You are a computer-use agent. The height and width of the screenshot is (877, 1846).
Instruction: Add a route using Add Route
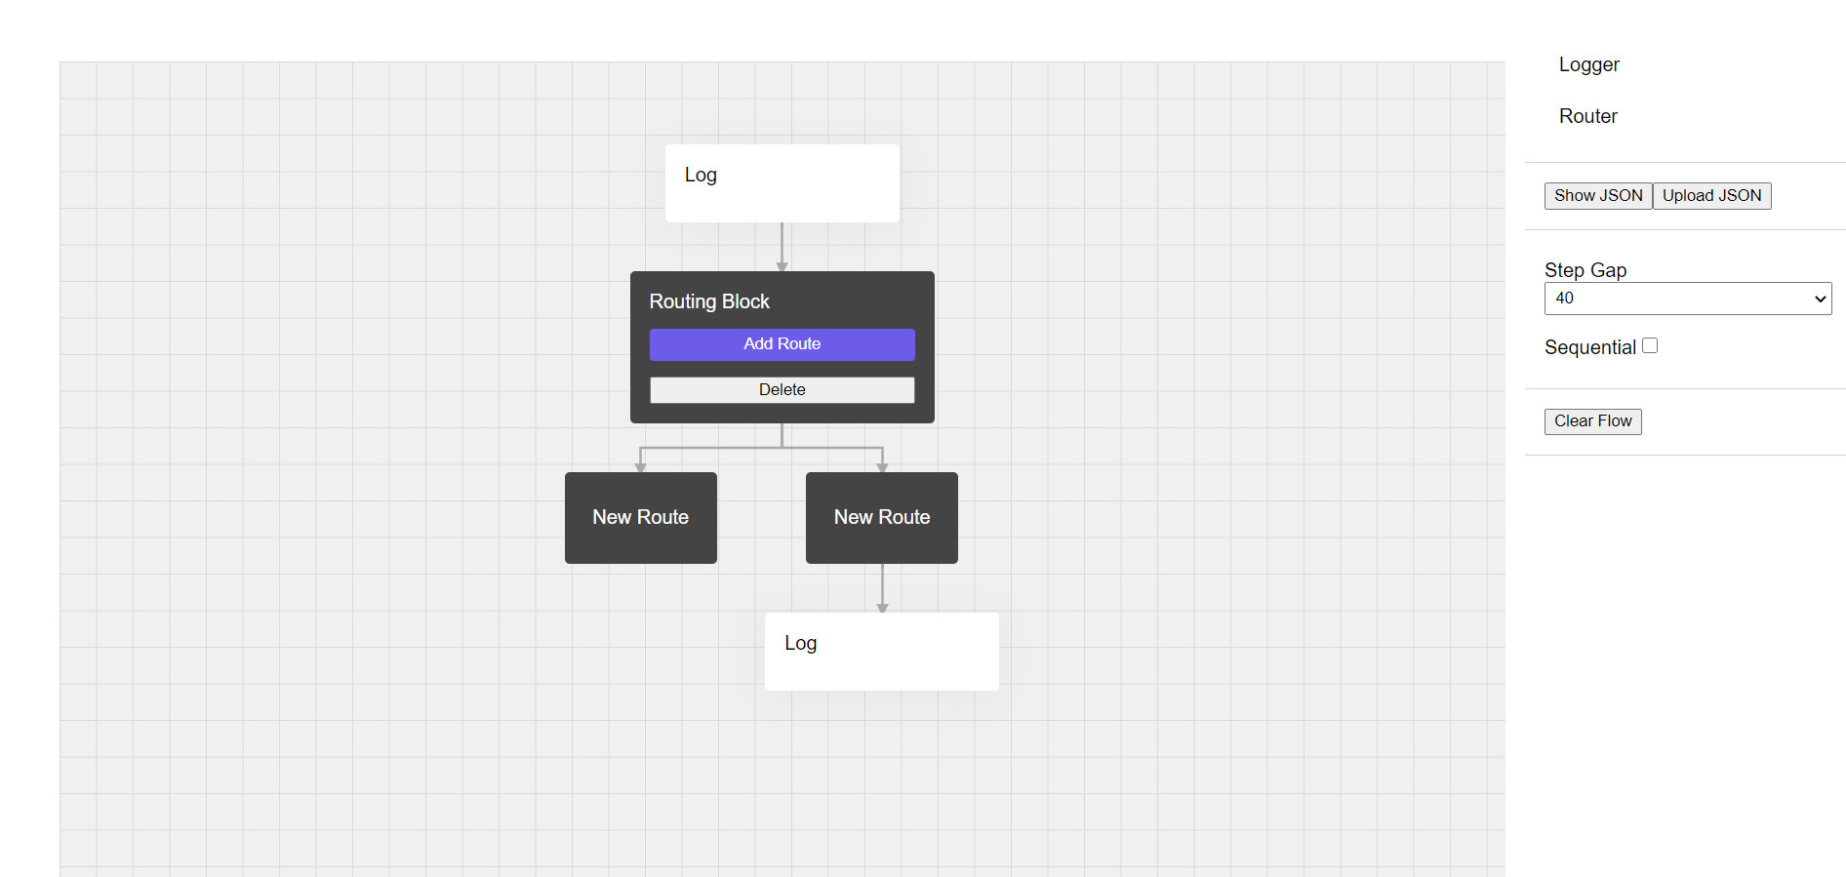(x=782, y=344)
